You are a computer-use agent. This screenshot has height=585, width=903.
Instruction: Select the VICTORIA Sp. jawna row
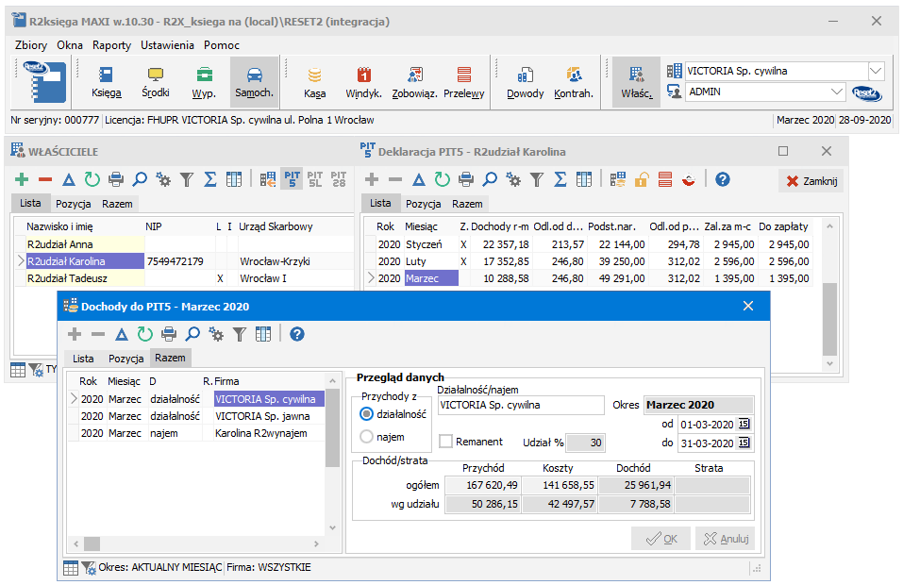(196, 416)
